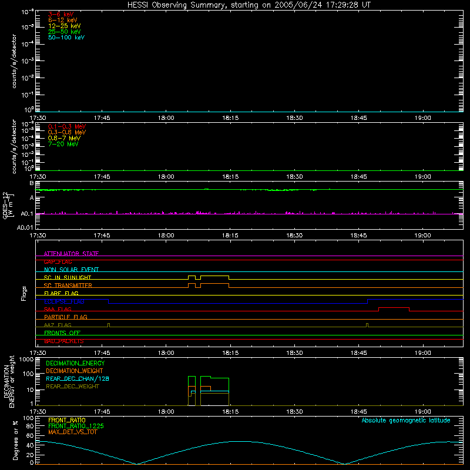Screen dimensions: 470x470
Task: Click the second AAZ flag spike near 18:47
Action: click(367, 325)
